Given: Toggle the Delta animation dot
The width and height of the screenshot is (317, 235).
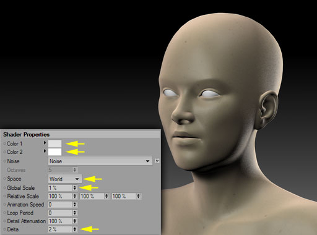Looking at the screenshot, I should pos(4,229).
